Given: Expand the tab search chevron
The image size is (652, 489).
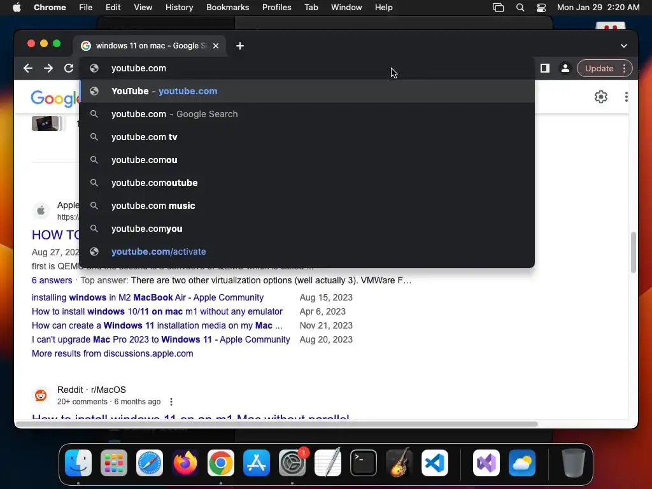Looking at the screenshot, I should tap(624, 46).
